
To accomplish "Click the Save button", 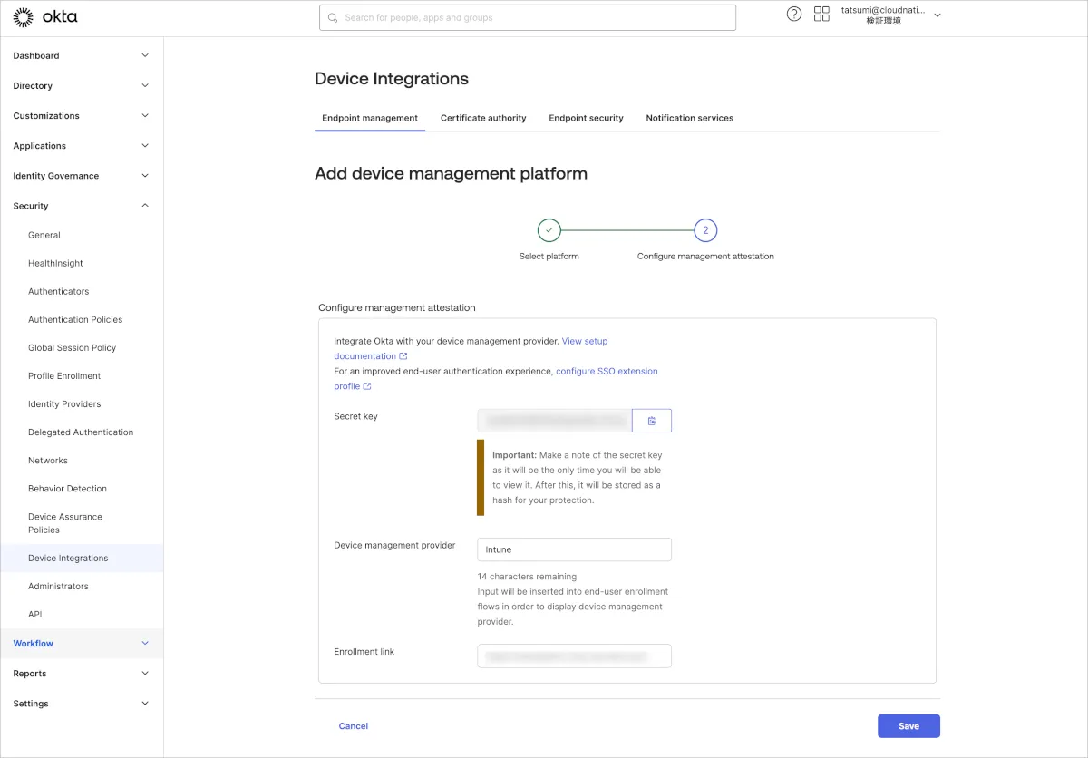I will tap(908, 726).
